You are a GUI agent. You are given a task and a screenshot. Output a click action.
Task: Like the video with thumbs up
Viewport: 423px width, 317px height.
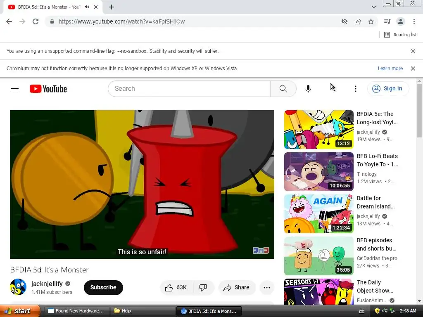point(177,288)
